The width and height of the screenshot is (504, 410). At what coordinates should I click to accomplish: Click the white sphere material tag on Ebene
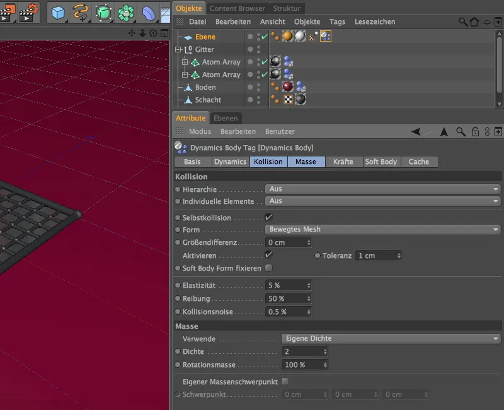tap(301, 37)
